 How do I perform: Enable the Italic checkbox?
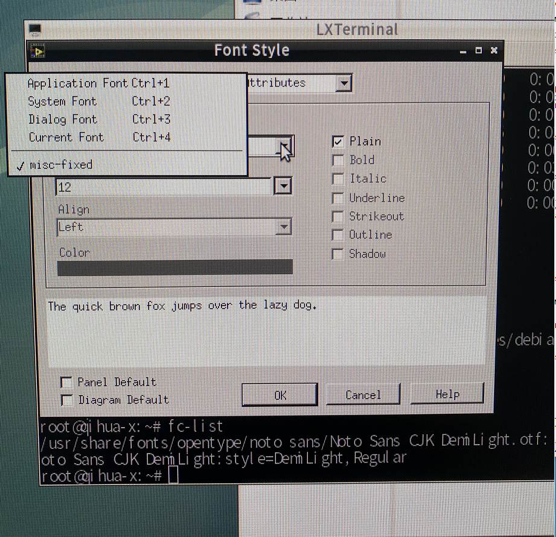click(337, 178)
